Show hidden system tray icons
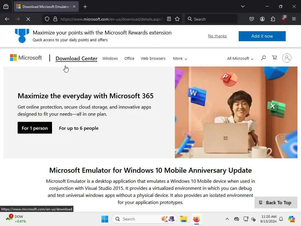This screenshot has width=301, height=226. pos(227,219)
